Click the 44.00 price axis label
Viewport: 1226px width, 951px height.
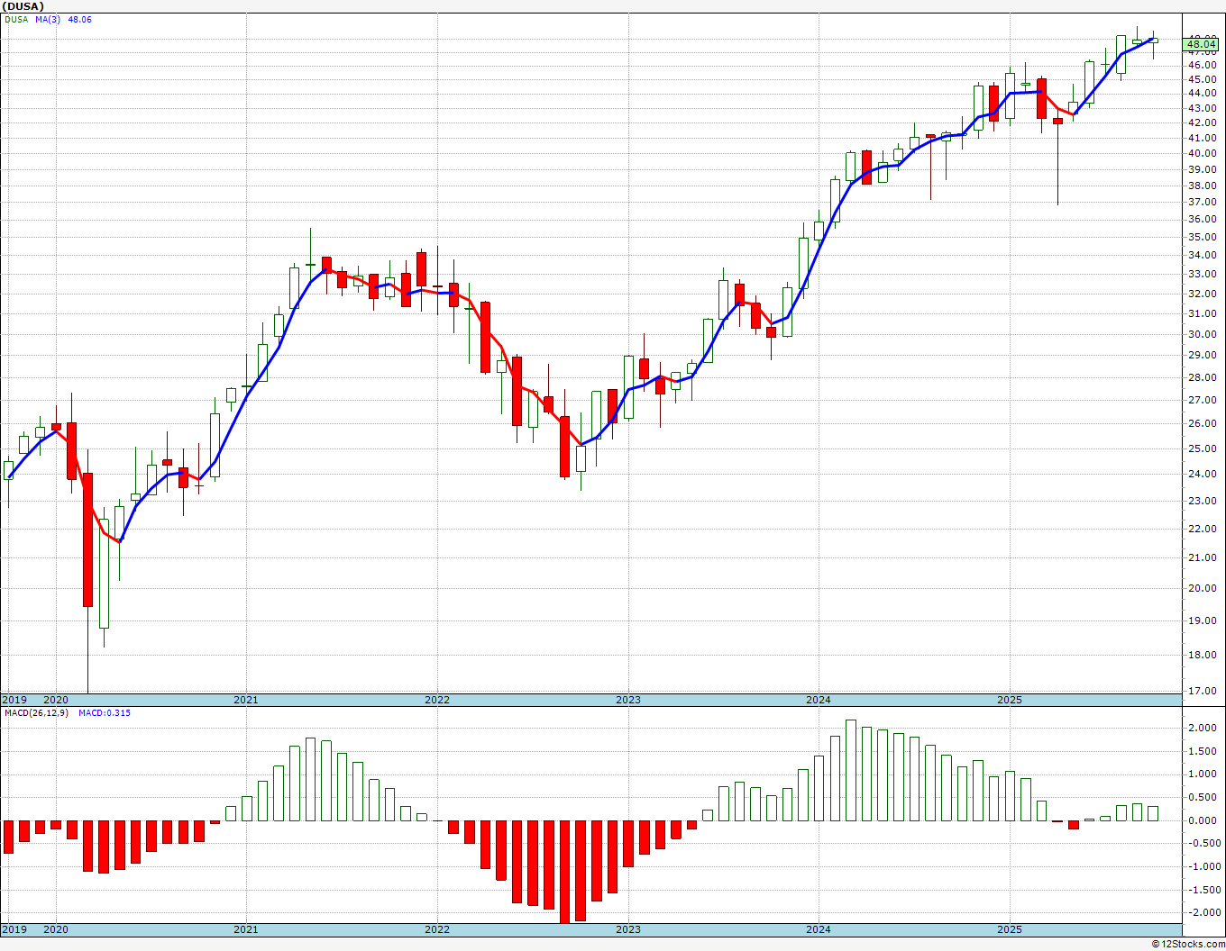pos(1203,94)
